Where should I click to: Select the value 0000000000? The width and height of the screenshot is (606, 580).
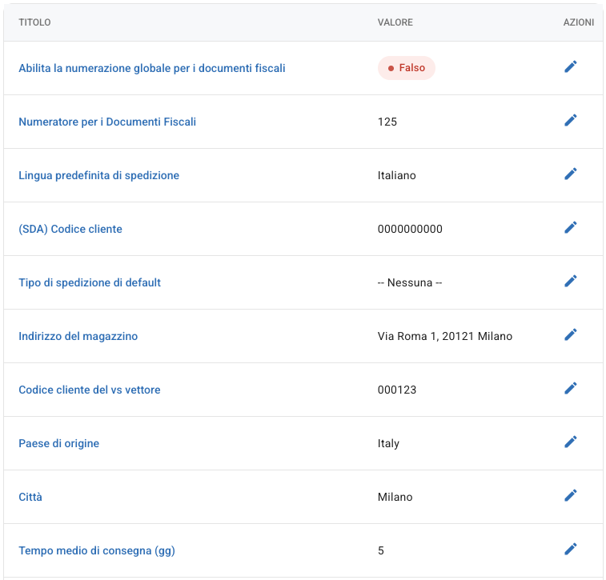410,229
